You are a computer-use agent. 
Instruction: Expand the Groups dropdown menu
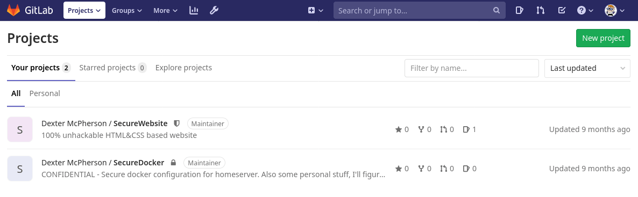tap(127, 11)
